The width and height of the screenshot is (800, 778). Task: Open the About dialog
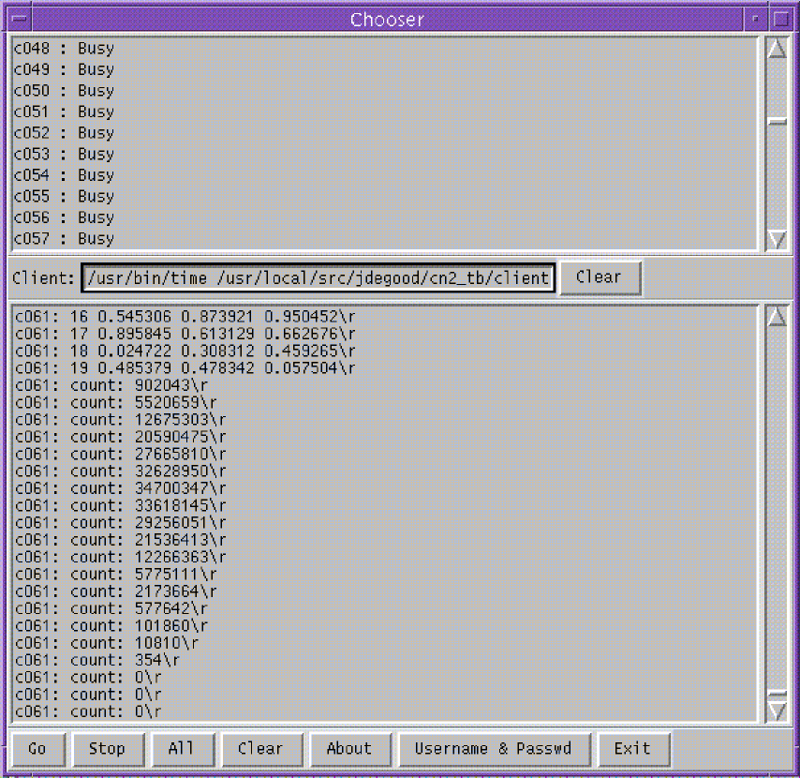click(x=348, y=748)
